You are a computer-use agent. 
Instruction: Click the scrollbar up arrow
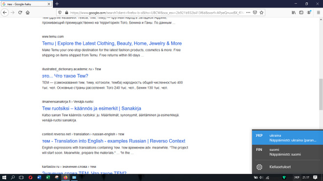coord(321,20)
